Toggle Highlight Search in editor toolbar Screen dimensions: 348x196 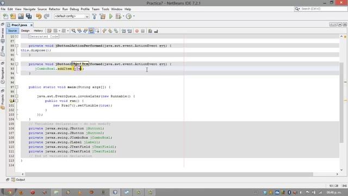pos(91,31)
